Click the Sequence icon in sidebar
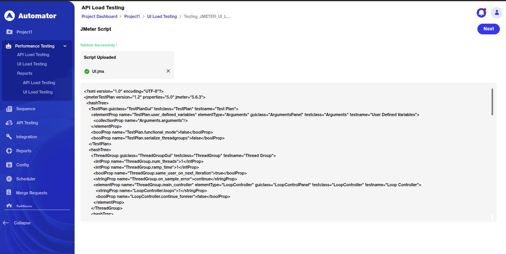Image resolution: width=506 pixels, height=254 pixels. (9, 109)
